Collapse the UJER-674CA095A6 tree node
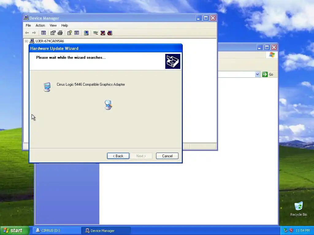Screen dimensions: 314x235 pyautogui.click(x=26, y=41)
